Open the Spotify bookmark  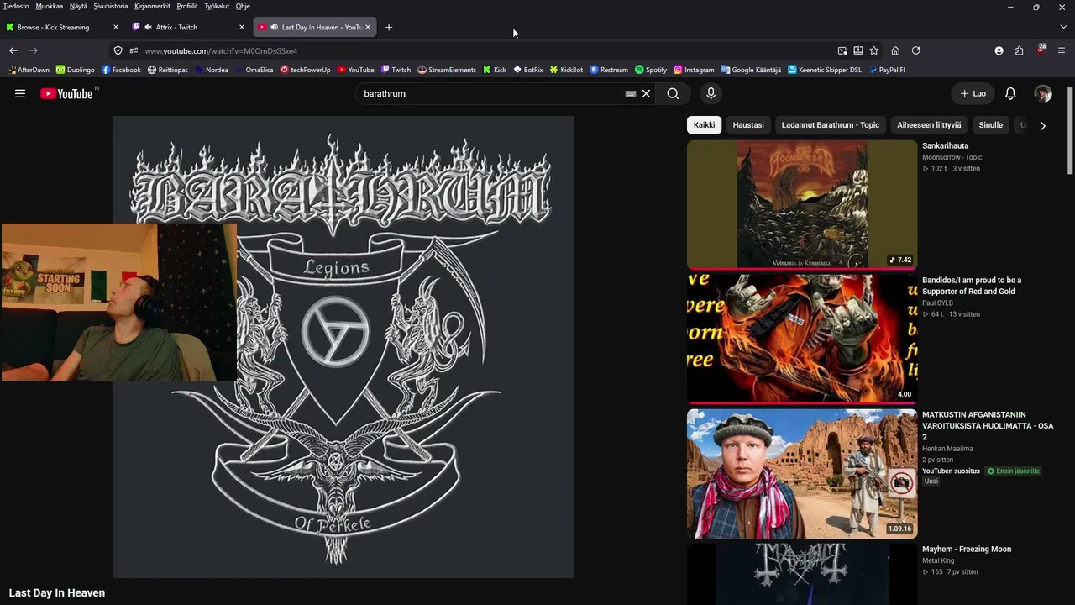click(651, 70)
